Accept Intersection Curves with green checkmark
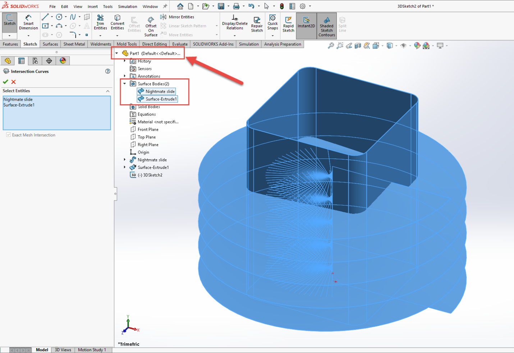Viewport: 514px width, 353px height. pyautogui.click(x=5, y=82)
